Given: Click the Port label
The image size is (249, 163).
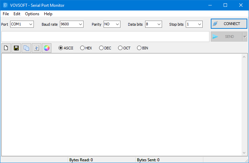Looking at the screenshot, I should [x=5, y=24].
